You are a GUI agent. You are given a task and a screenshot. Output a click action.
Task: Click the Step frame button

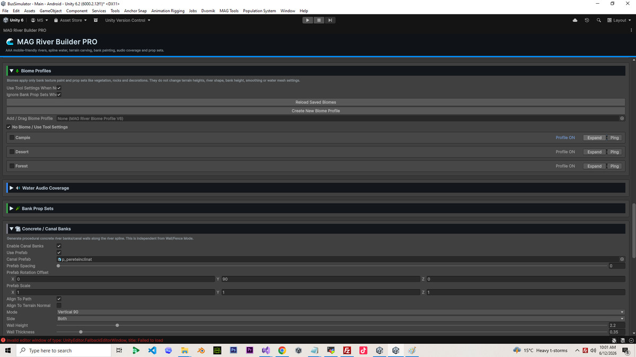click(x=330, y=20)
